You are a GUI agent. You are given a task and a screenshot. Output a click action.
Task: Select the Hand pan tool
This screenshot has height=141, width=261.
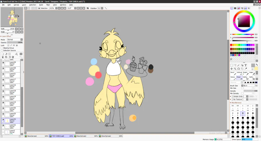pyautogui.click(x=242, y=69)
